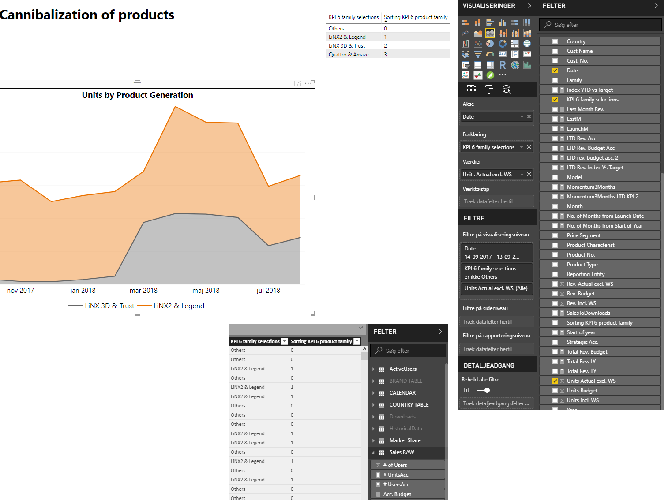Select the waterfall chart visual
668x500 pixels.
click(x=465, y=43)
